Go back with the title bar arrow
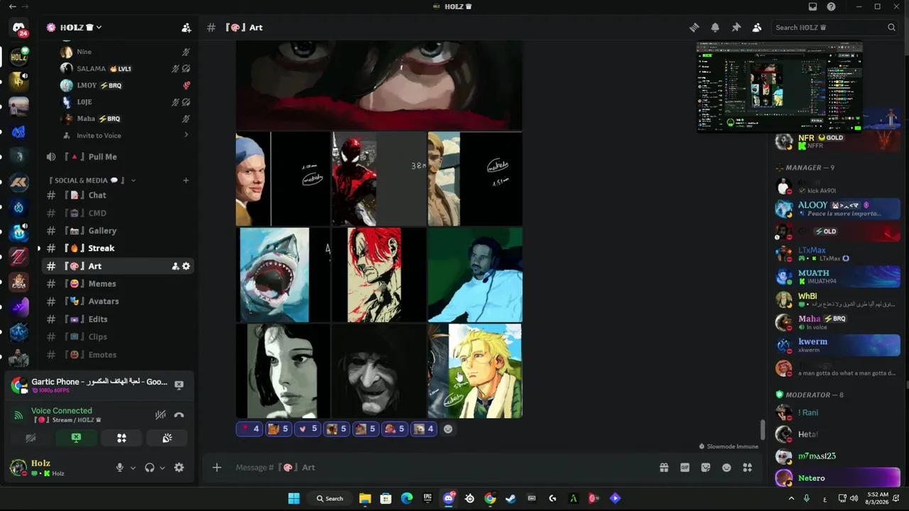The width and height of the screenshot is (909, 511). 12,6
